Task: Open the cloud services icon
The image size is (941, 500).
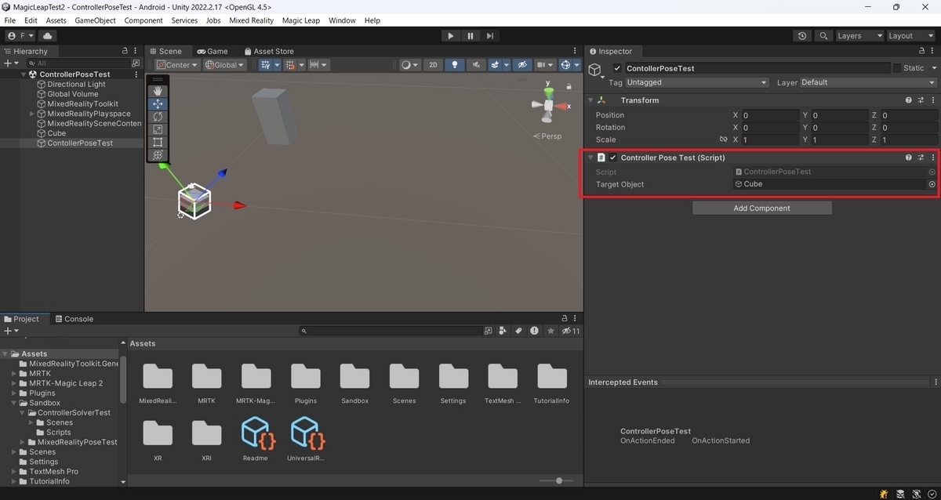Action: [48, 35]
